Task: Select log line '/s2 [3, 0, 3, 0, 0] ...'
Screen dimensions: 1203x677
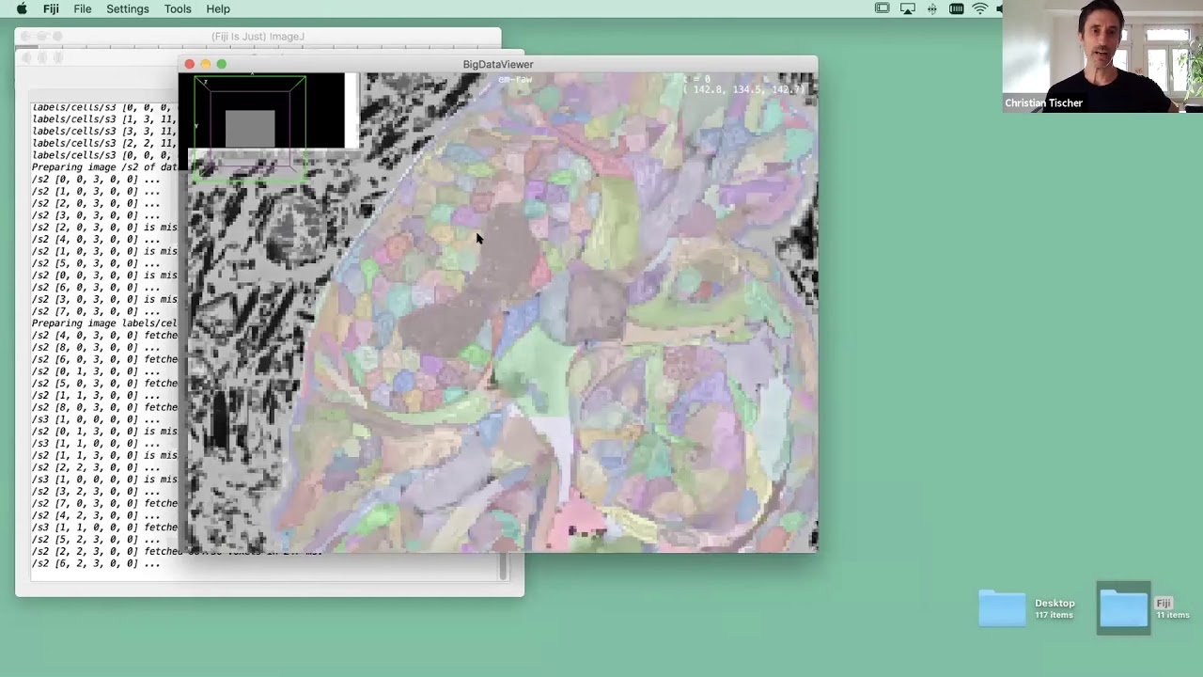Action: pyautogui.click(x=96, y=215)
